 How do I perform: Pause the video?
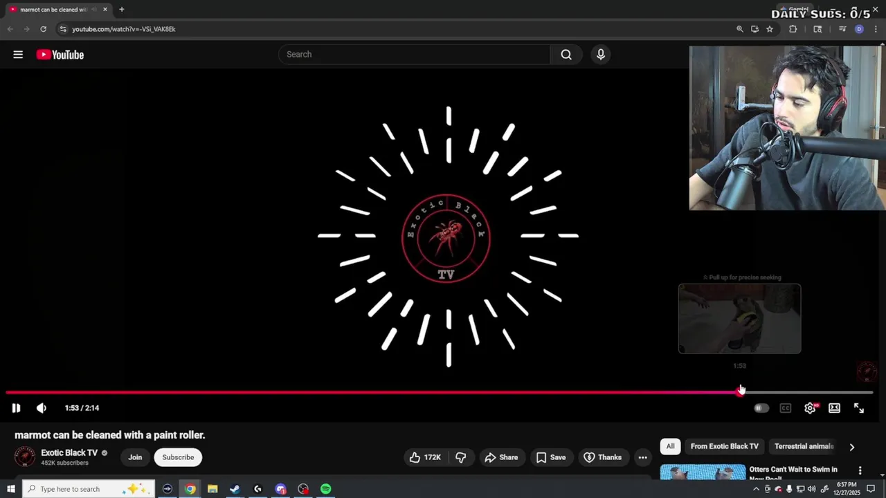click(16, 408)
